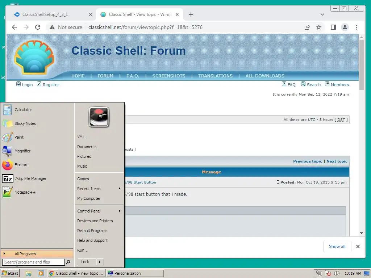Viewport: 371px width, 278px height.
Task: Open Windows Media Player from taskbar
Action: pyautogui.click(x=41, y=273)
